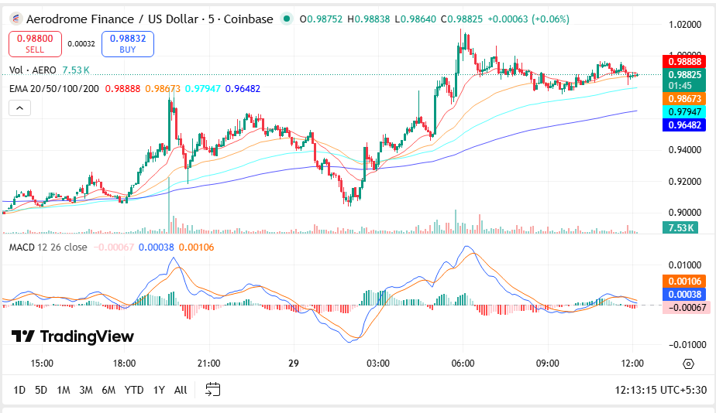This screenshot has height=413, width=716.
Task: Select the EMA 20/50/100/200 indicator legend
Action: 53,89
